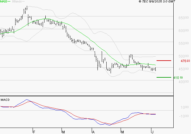191x134 pixels.
Task: Click the 40000 price axis label
Action: 184,82
